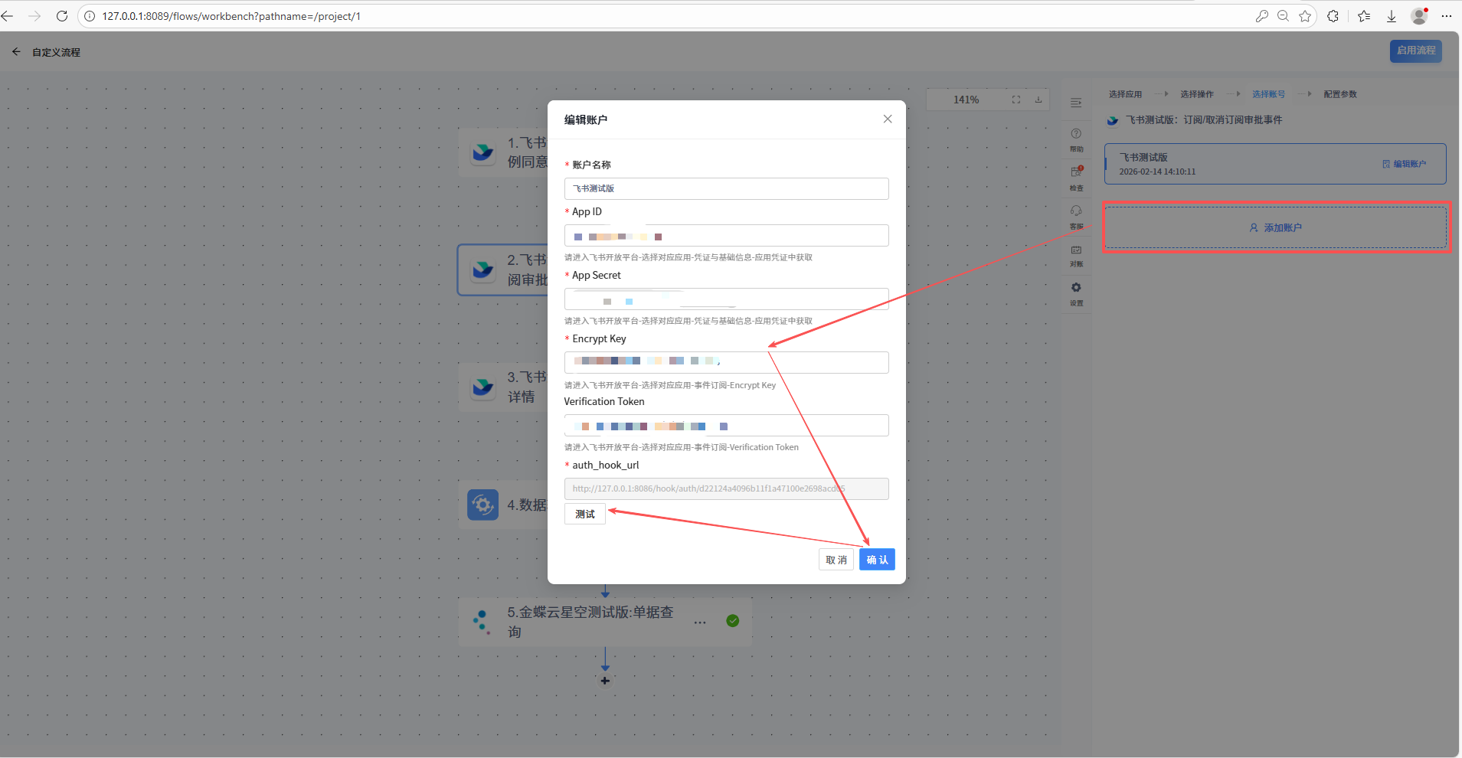This screenshot has height=758, width=1462.
Task: Open browser extensions puzzle icon
Action: [x=1333, y=16]
